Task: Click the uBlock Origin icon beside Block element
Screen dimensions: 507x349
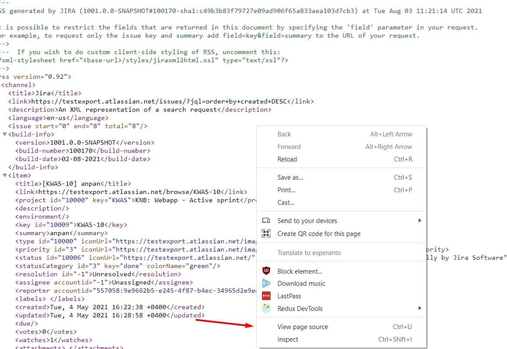Action: pyautogui.click(x=266, y=271)
